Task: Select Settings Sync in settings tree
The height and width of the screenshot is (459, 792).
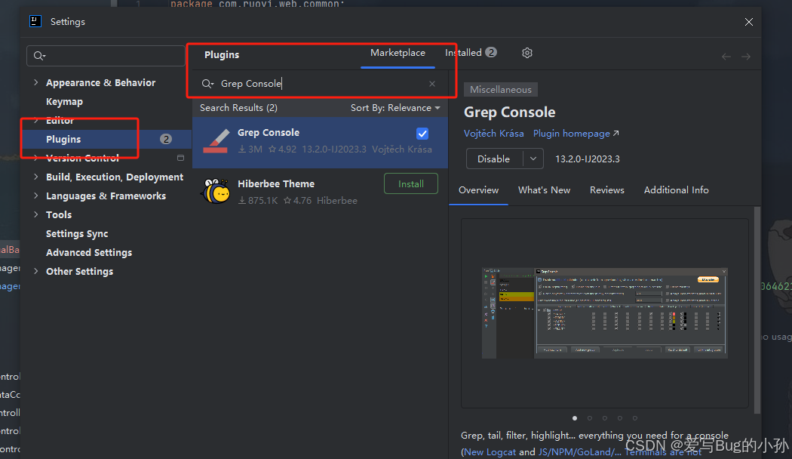Action: [77, 233]
